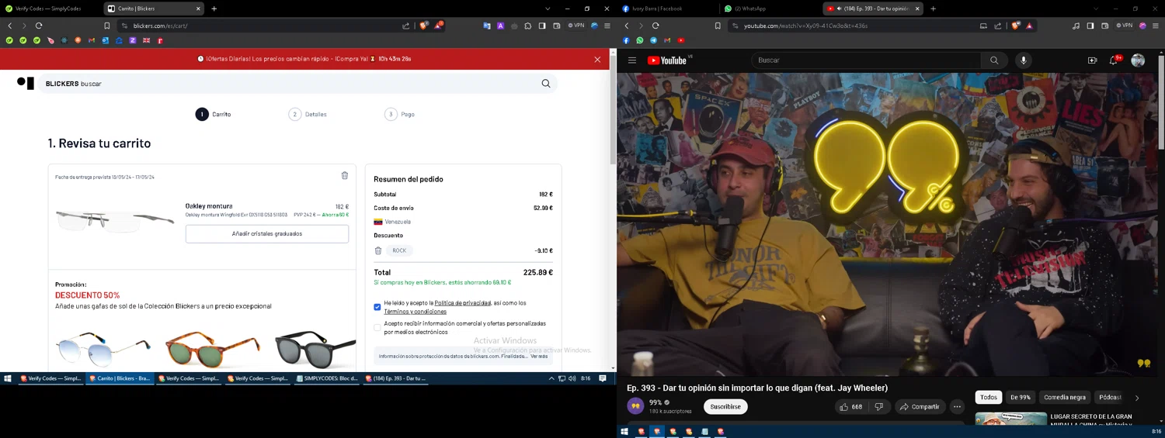Open the WhatsApp bookmark in YouTube window
Image resolution: width=1165 pixels, height=438 pixels.
[640, 40]
